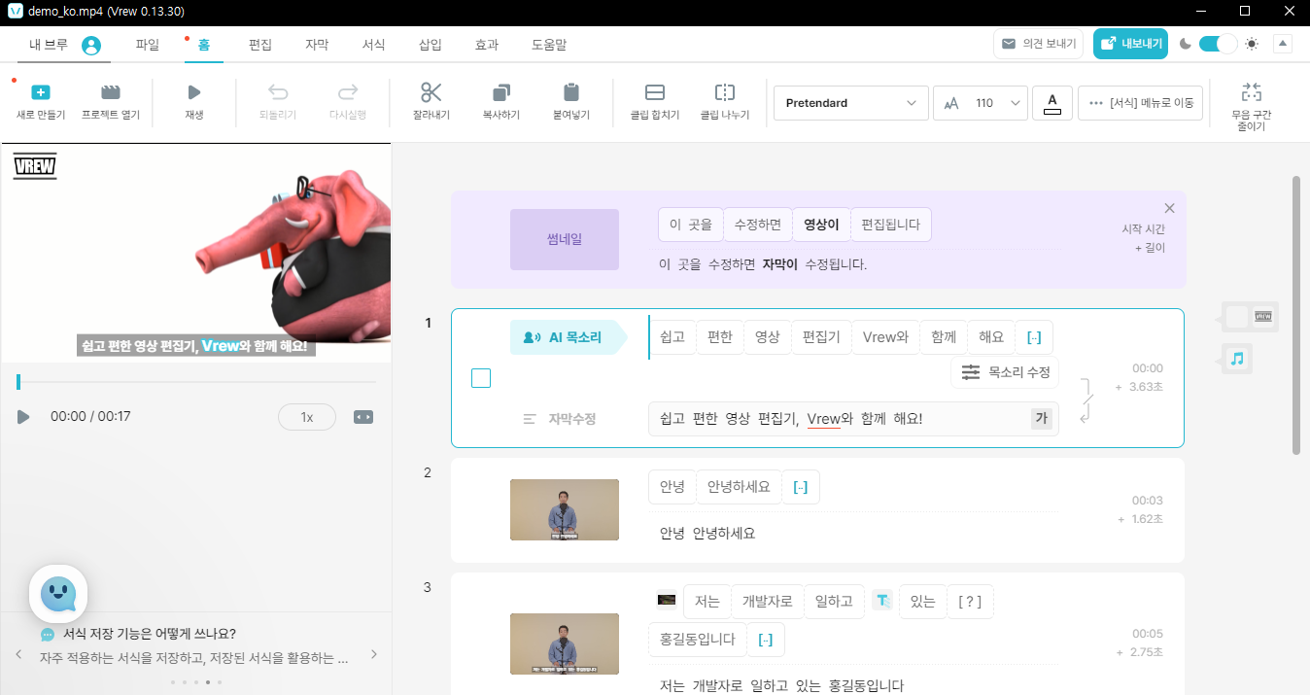
Task: Click the 되돌리기 undo icon
Action: (x=278, y=92)
